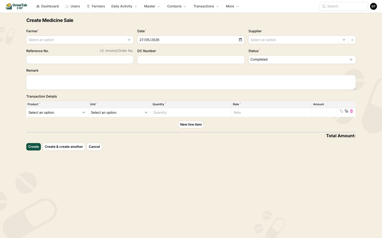Delete the line item with trash icon

(x=351, y=111)
